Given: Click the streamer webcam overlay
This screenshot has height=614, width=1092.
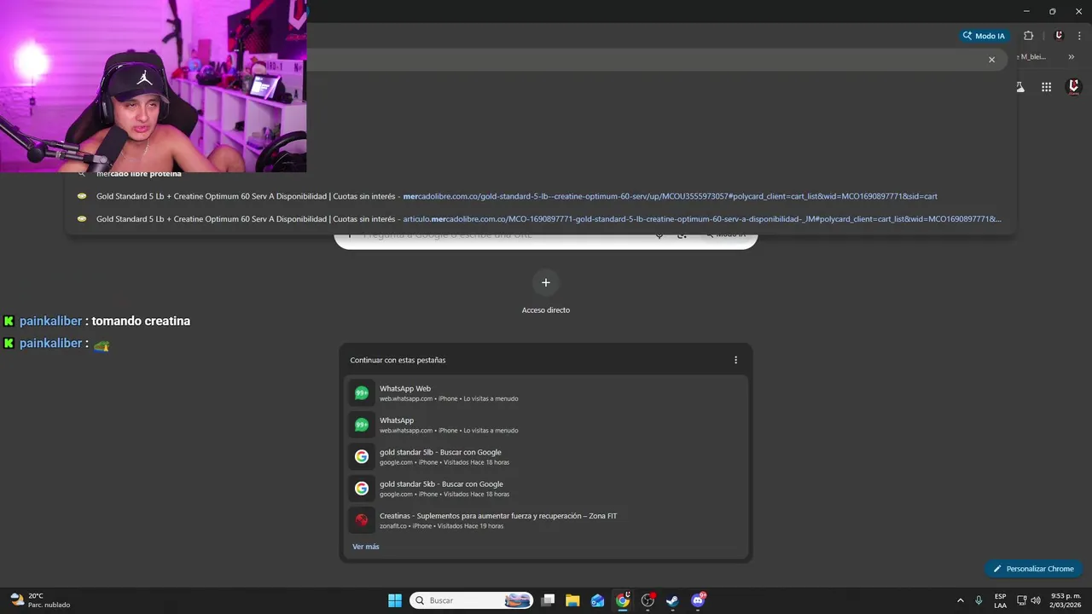Looking at the screenshot, I should coord(154,86).
